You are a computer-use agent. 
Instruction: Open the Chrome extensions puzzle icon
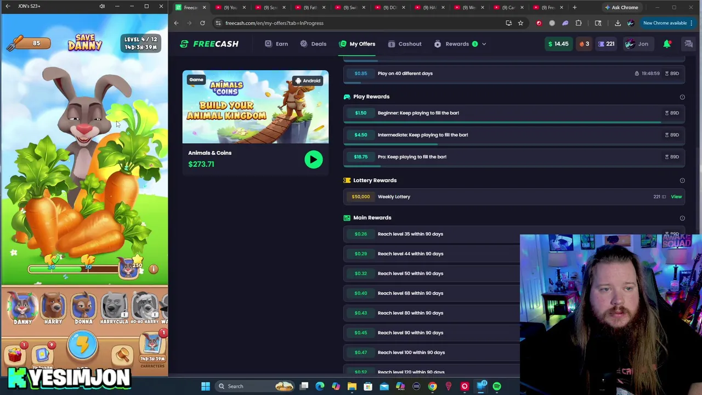click(579, 23)
